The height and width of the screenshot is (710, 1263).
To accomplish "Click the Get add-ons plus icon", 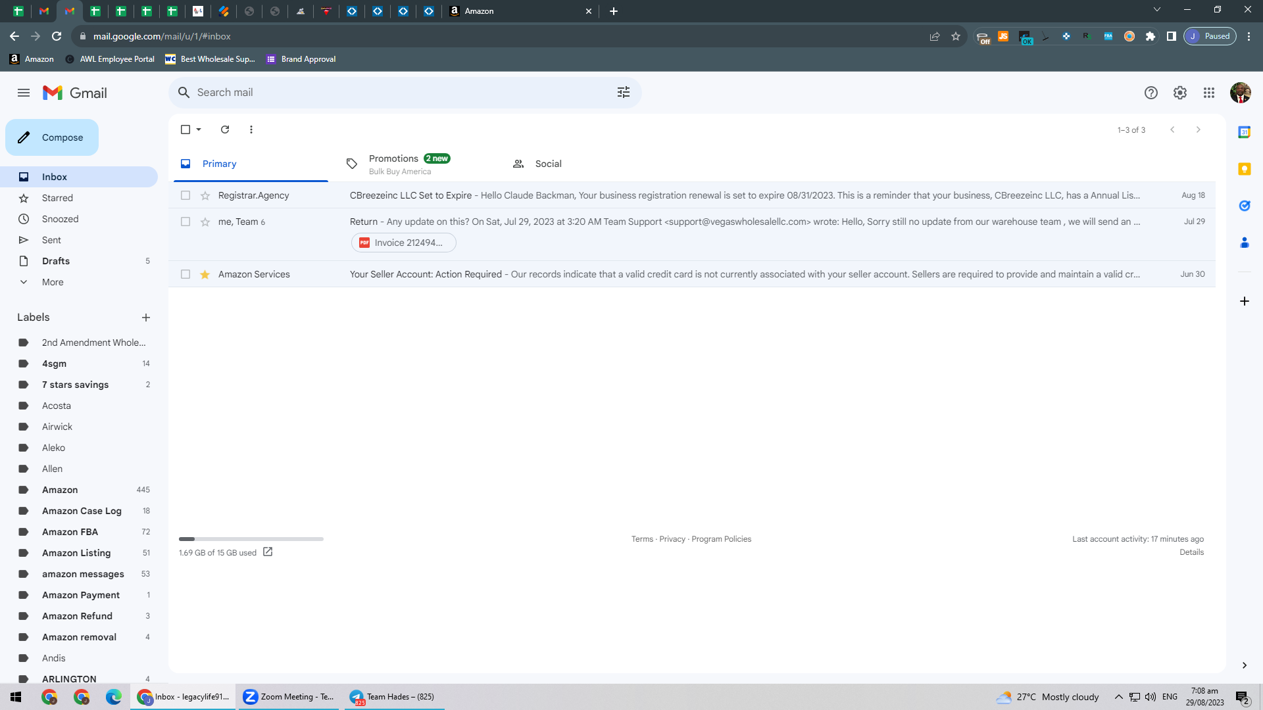I will (1244, 301).
